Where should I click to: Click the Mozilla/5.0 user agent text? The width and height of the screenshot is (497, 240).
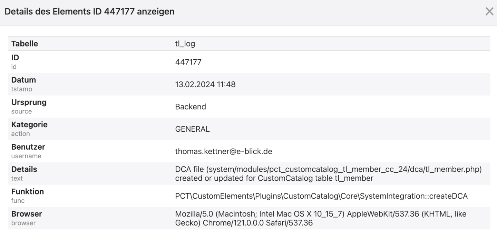pos(320,218)
